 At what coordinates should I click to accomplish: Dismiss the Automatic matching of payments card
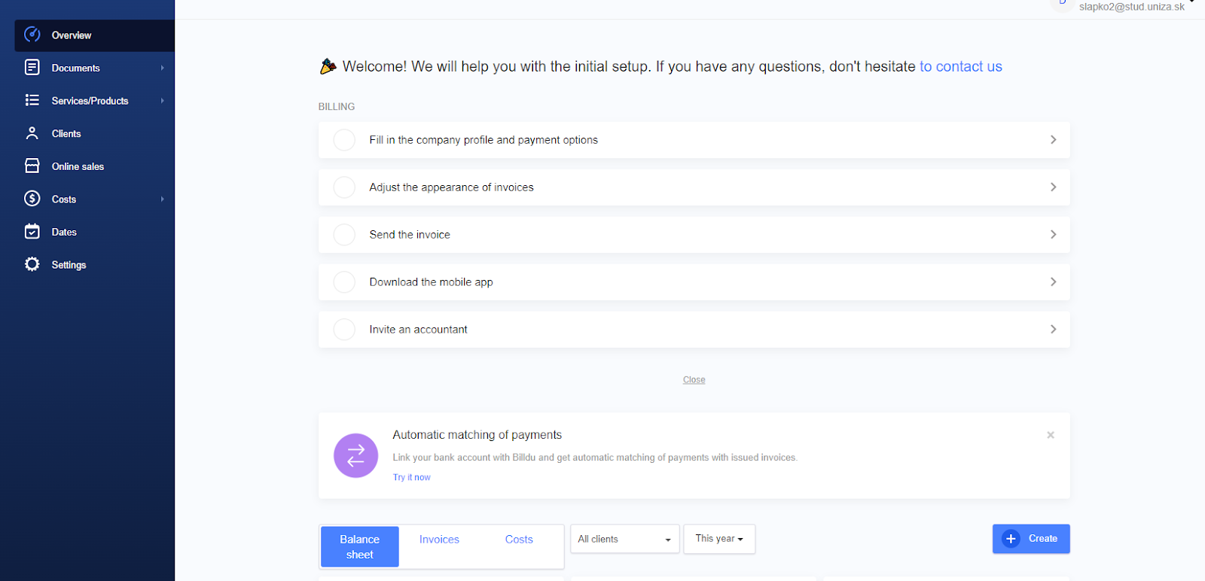point(1051,435)
